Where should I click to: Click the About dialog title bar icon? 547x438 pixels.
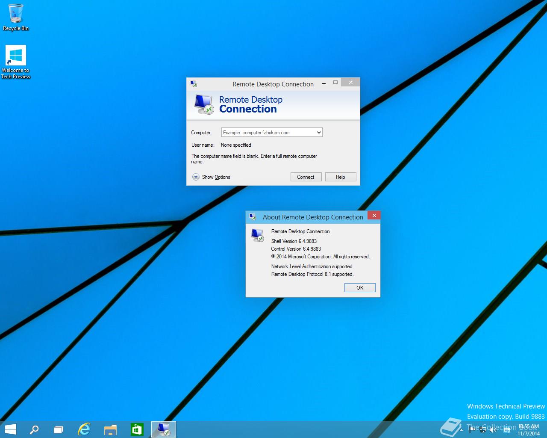coord(253,217)
